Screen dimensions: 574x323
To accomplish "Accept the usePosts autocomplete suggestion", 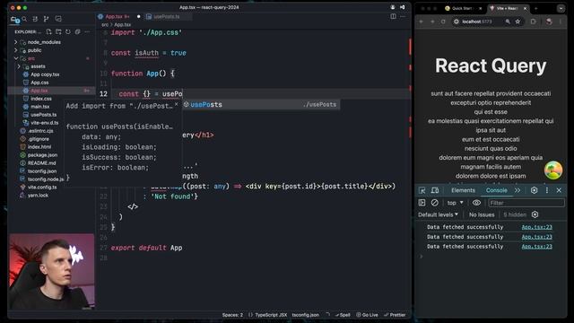I will (x=261, y=105).
